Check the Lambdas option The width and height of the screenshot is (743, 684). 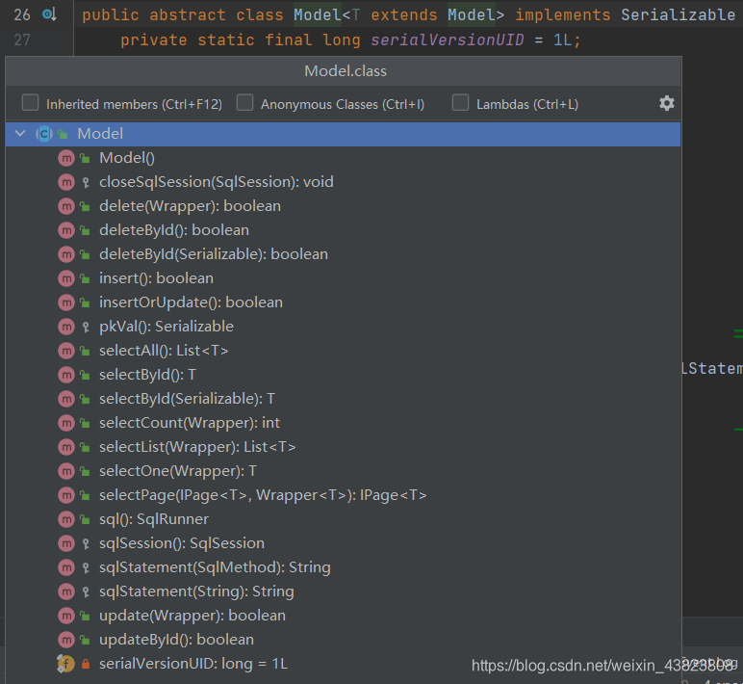tap(460, 102)
